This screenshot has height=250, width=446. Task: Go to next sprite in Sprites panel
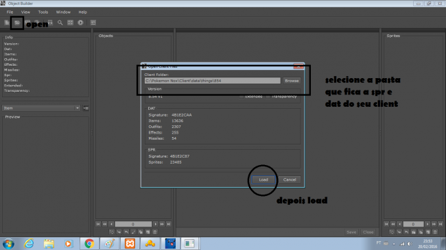tap(427, 224)
